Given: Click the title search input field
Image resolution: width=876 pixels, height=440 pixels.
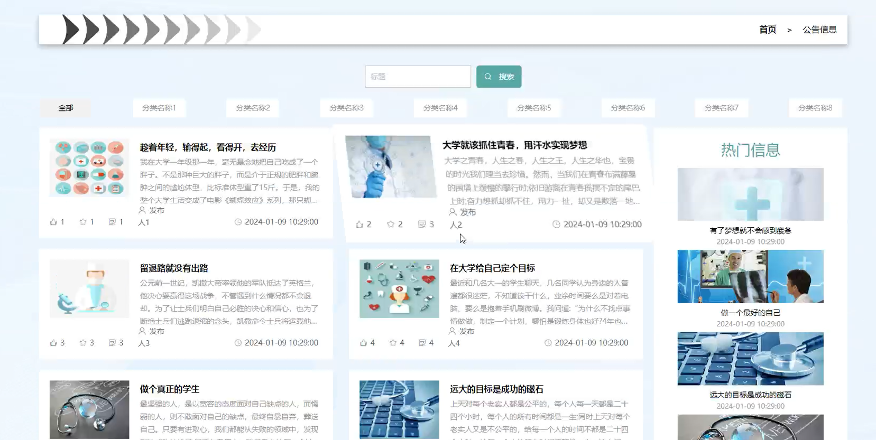Looking at the screenshot, I should 418,77.
